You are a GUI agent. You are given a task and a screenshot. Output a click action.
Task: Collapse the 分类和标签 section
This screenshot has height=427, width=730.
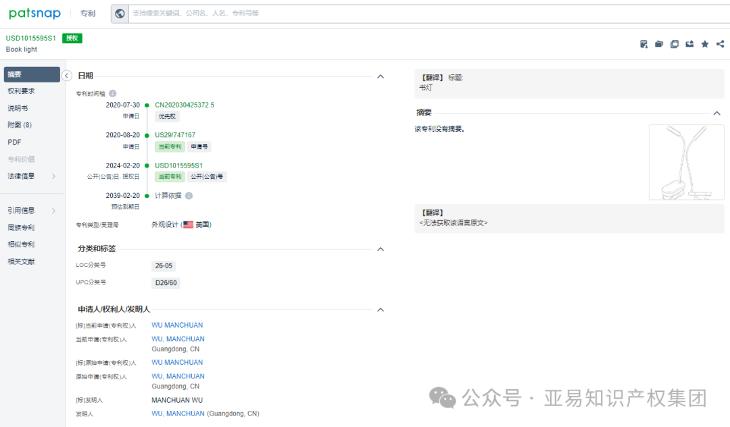381,249
